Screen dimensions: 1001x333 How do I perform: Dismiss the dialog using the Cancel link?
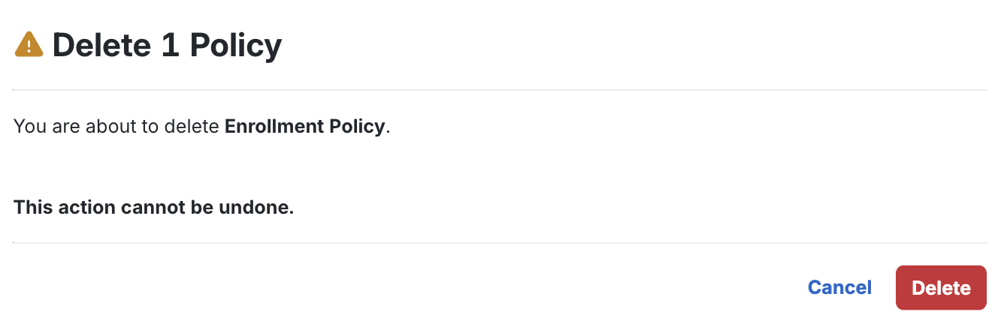pyautogui.click(x=839, y=288)
